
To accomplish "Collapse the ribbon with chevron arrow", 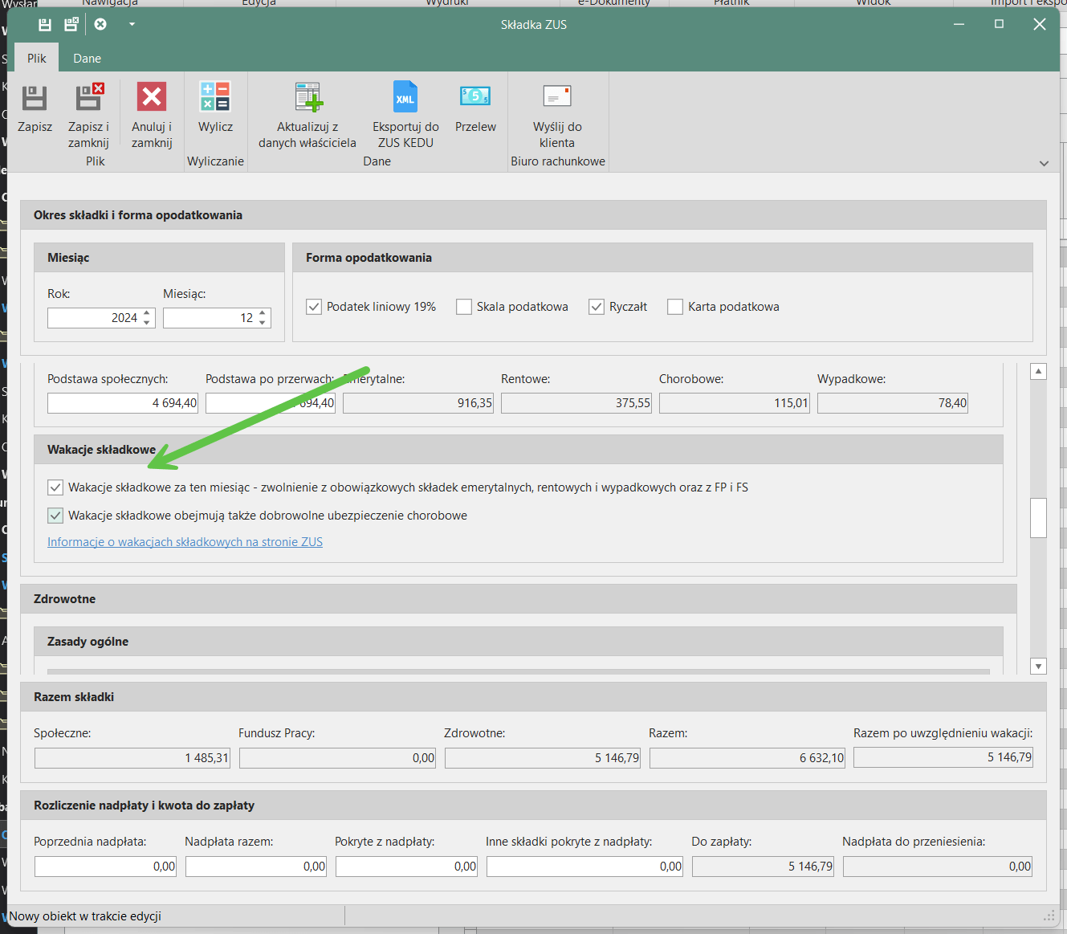I will [x=1044, y=163].
